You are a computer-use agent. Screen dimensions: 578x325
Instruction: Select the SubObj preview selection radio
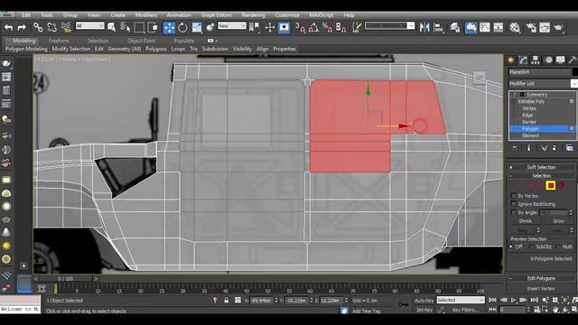(531, 246)
